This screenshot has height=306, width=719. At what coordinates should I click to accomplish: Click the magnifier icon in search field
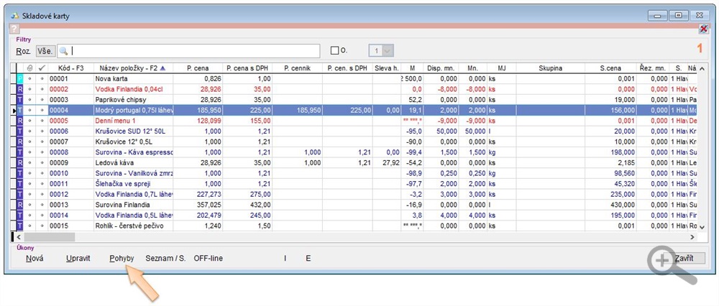(x=64, y=51)
